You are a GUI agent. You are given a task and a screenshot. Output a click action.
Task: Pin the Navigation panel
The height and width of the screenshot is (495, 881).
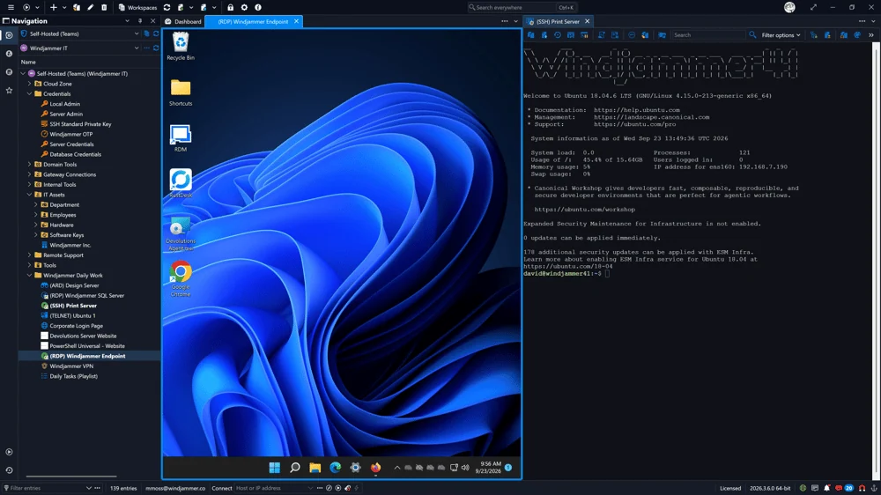click(x=140, y=21)
